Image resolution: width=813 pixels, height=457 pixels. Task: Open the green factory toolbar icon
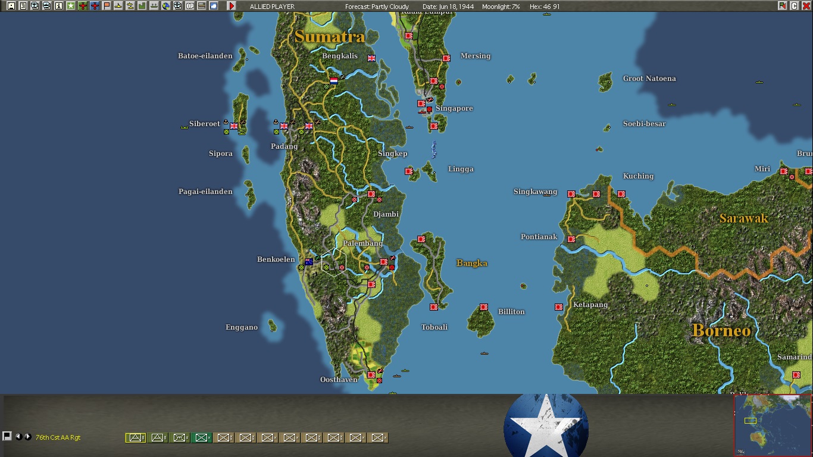pos(142,6)
